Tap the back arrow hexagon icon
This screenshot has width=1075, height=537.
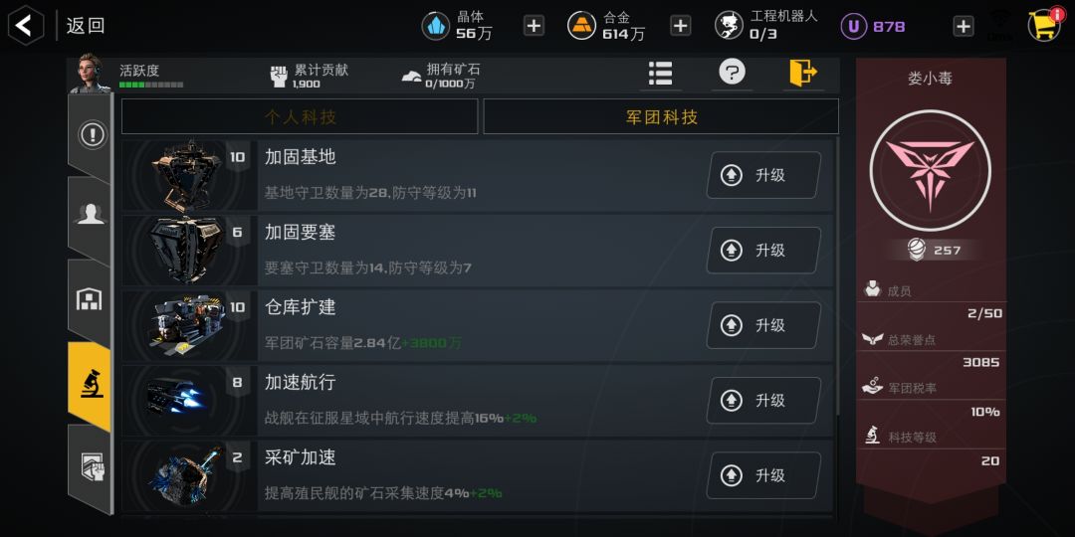click(x=25, y=26)
